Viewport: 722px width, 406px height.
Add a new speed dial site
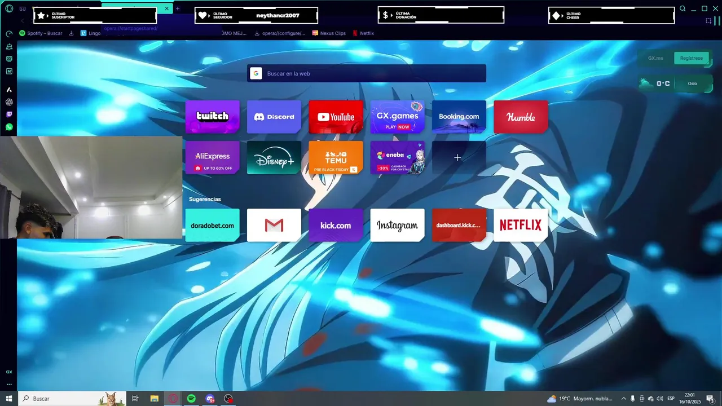tap(459, 157)
